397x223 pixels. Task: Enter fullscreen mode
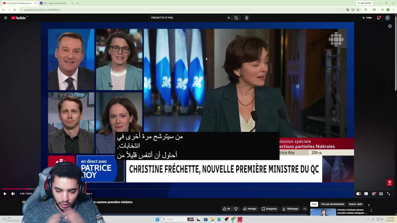coord(388,194)
